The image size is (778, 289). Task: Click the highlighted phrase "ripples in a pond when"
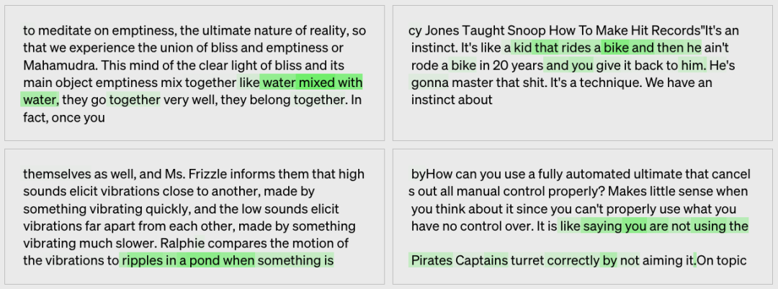188,260
